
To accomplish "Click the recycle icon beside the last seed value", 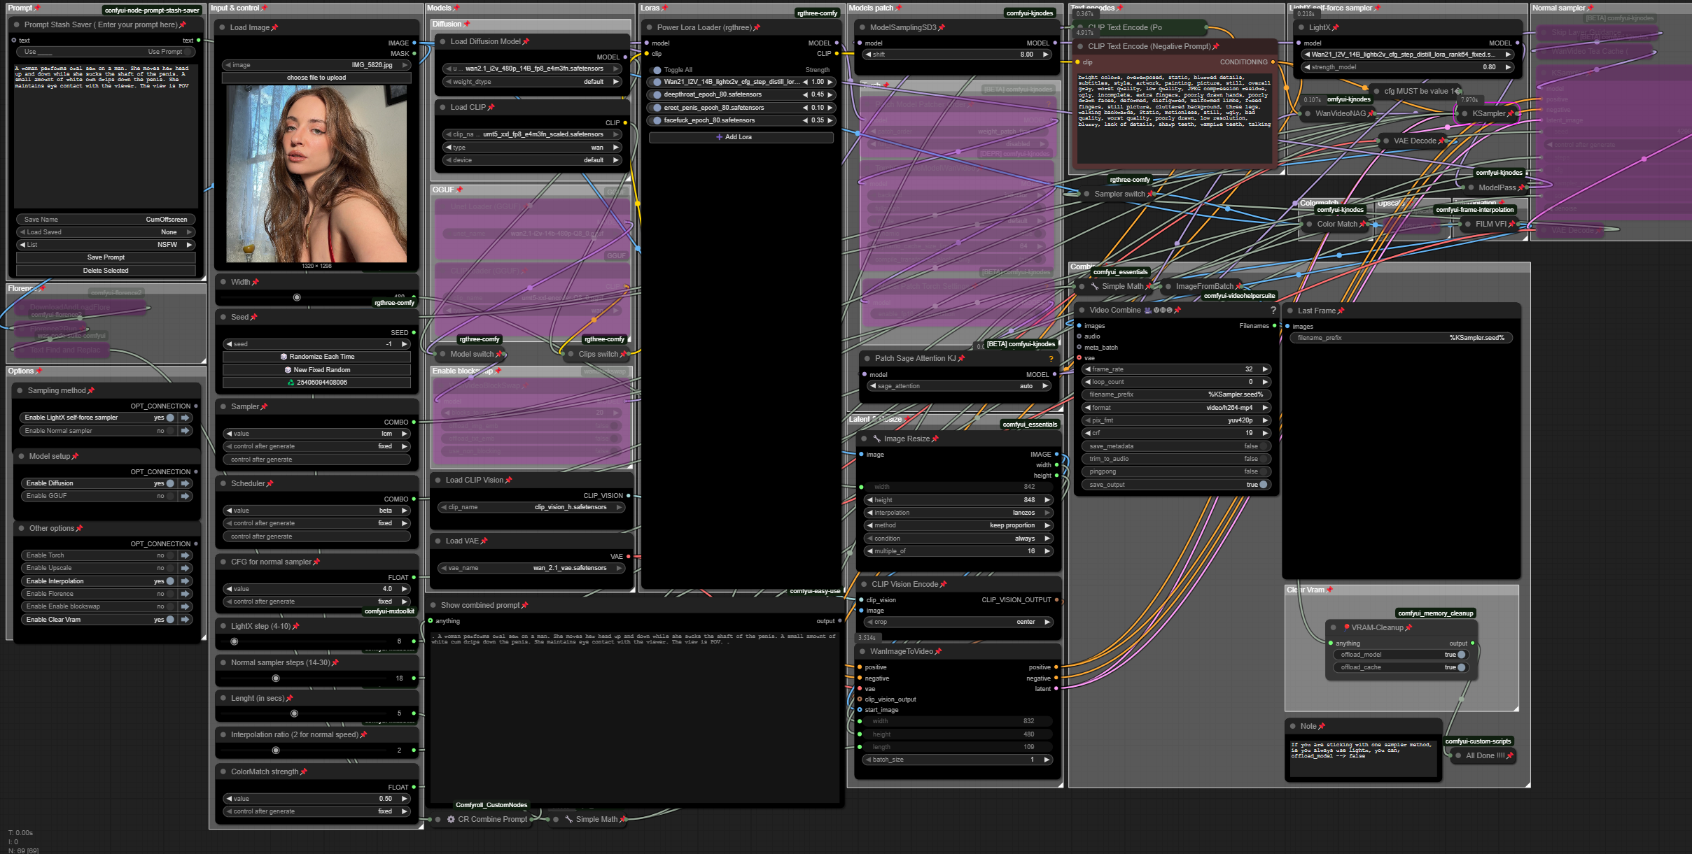I will 291,383.
